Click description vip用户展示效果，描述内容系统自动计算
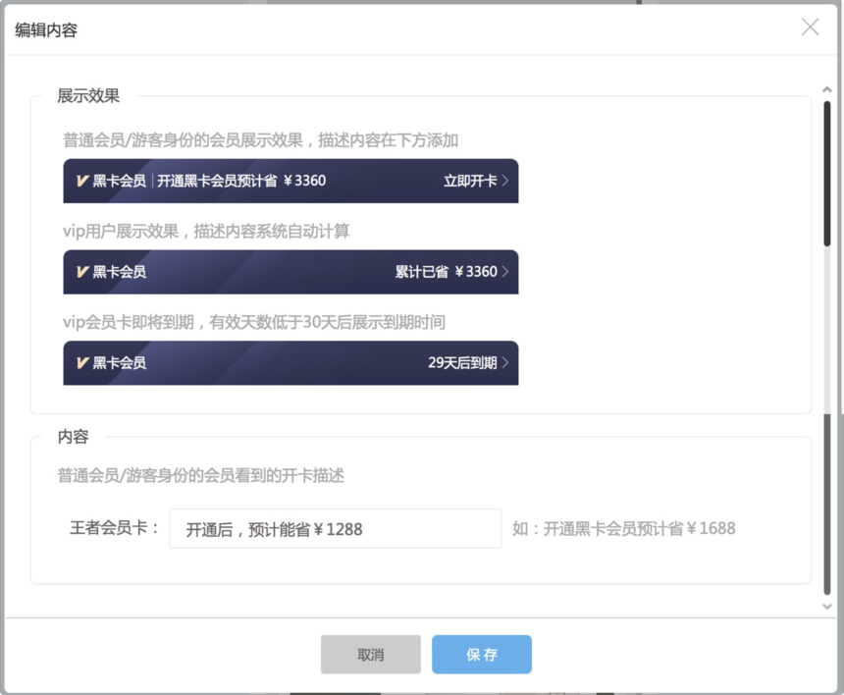This screenshot has width=844, height=695. point(206,232)
